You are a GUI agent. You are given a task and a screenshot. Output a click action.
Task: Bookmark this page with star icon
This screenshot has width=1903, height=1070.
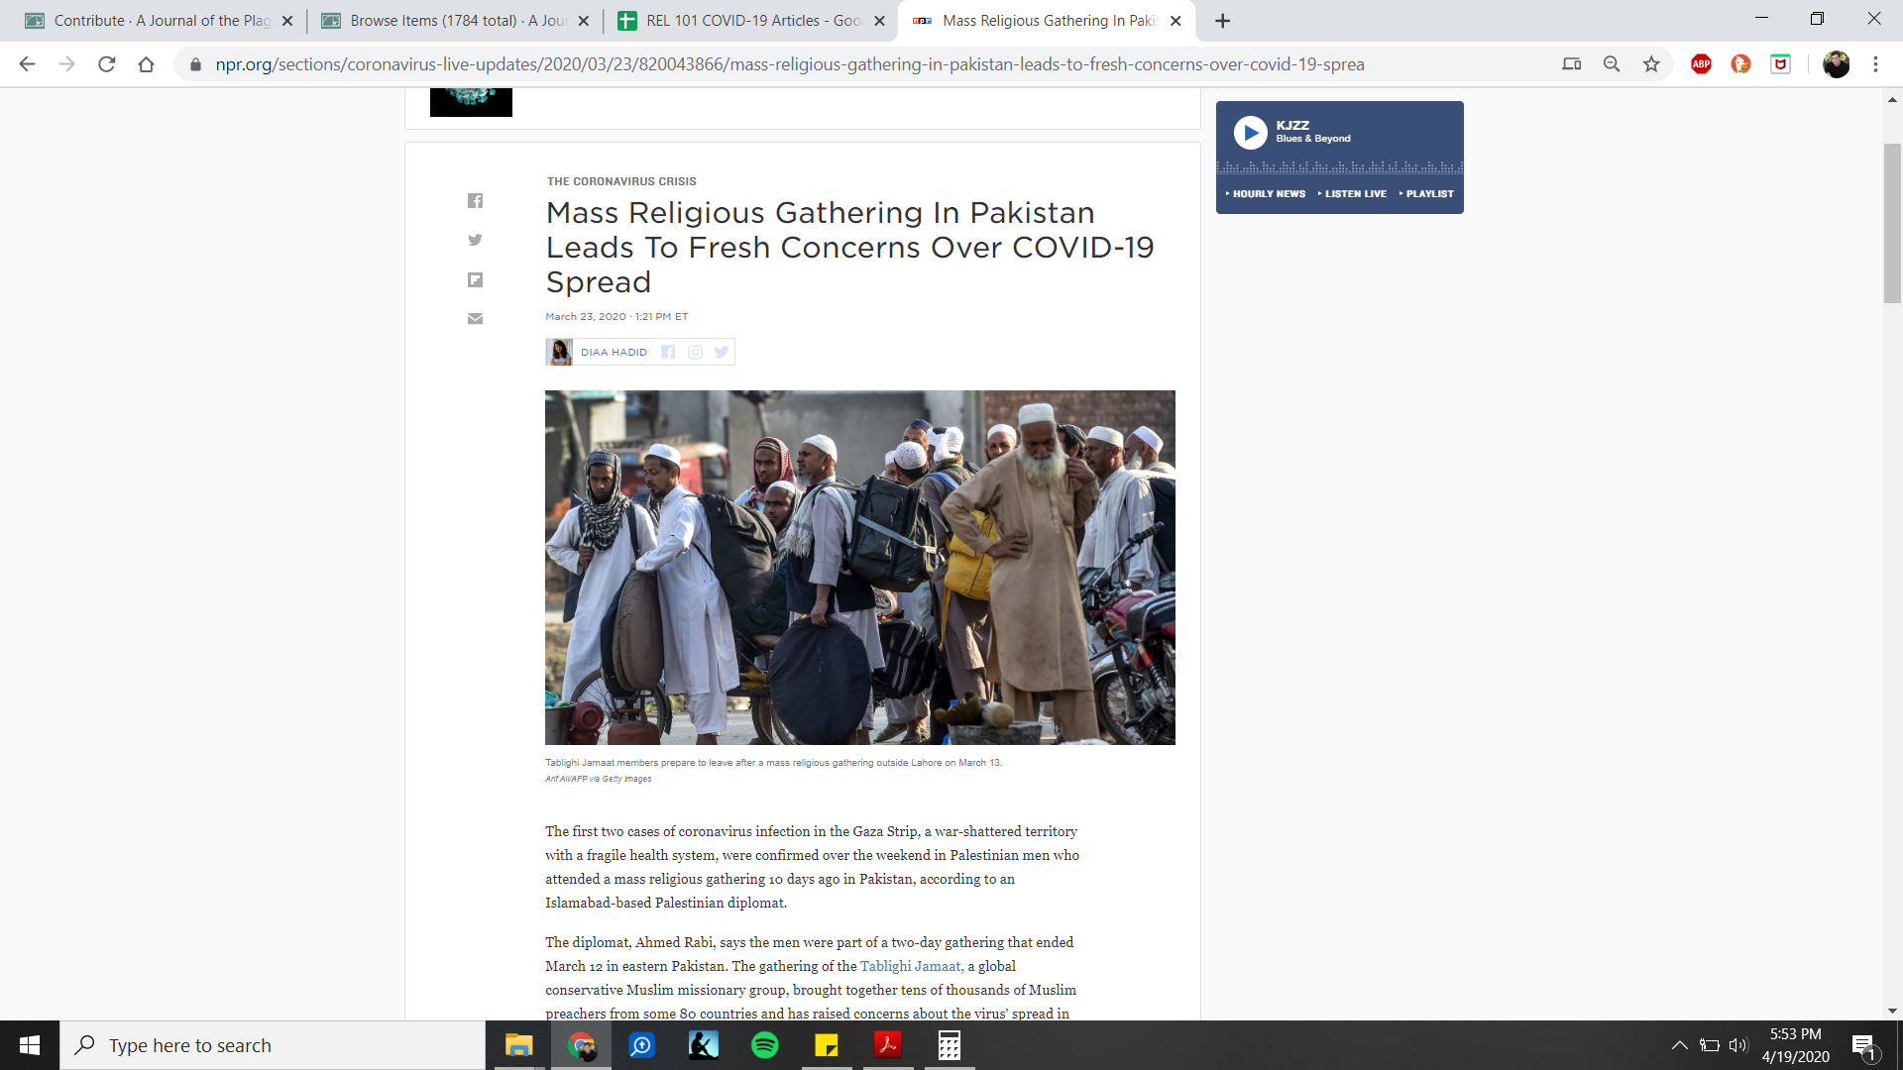point(1651,64)
